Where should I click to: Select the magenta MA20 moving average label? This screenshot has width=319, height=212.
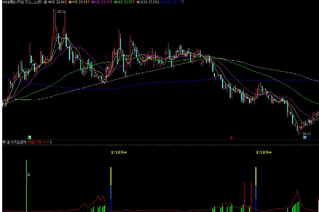[101, 2]
